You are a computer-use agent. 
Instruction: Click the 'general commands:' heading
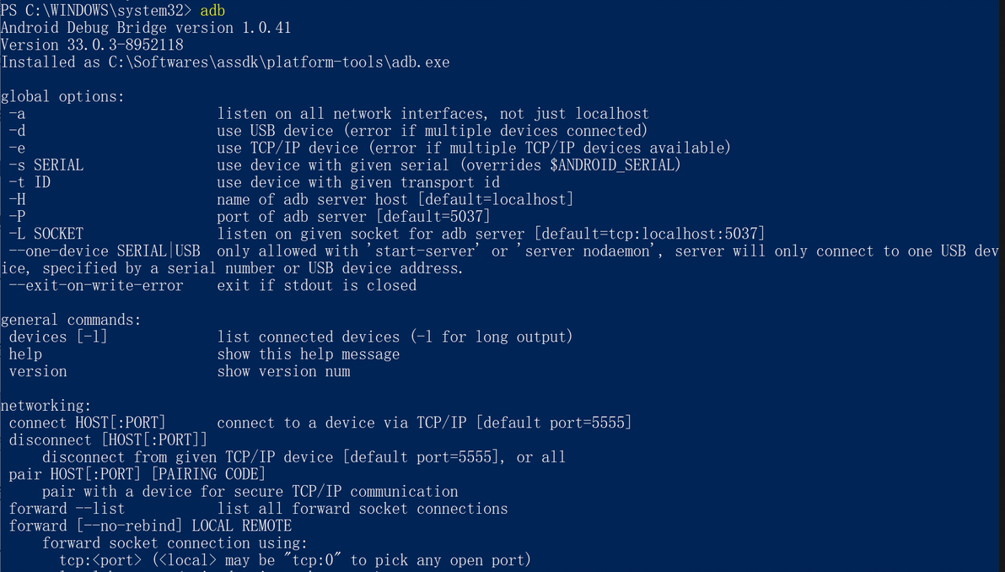click(71, 320)
